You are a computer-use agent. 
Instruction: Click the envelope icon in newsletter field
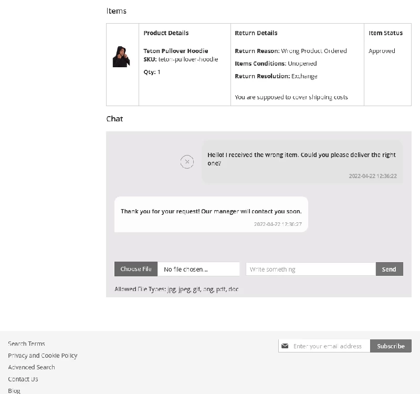click(285, 346)
